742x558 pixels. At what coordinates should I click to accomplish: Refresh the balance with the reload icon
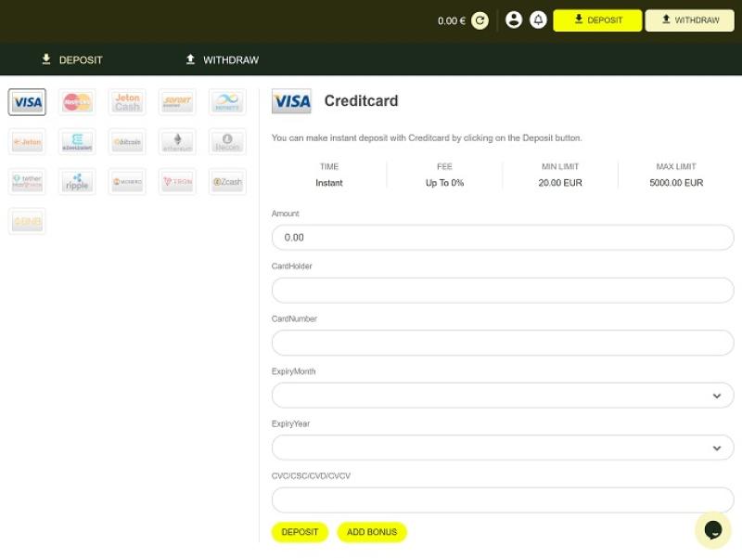pos(480,20)
